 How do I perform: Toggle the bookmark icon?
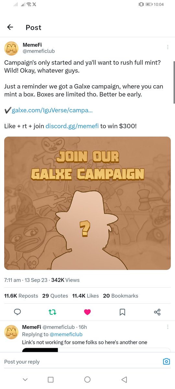click(122, 312)
